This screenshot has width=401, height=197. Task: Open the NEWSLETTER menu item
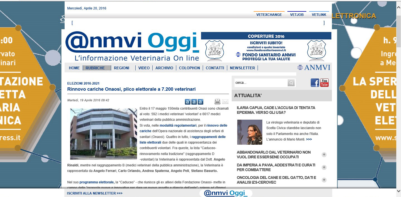(243, 68)
